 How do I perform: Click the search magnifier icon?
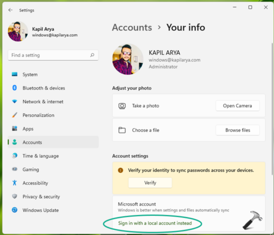tap(92, 55)
